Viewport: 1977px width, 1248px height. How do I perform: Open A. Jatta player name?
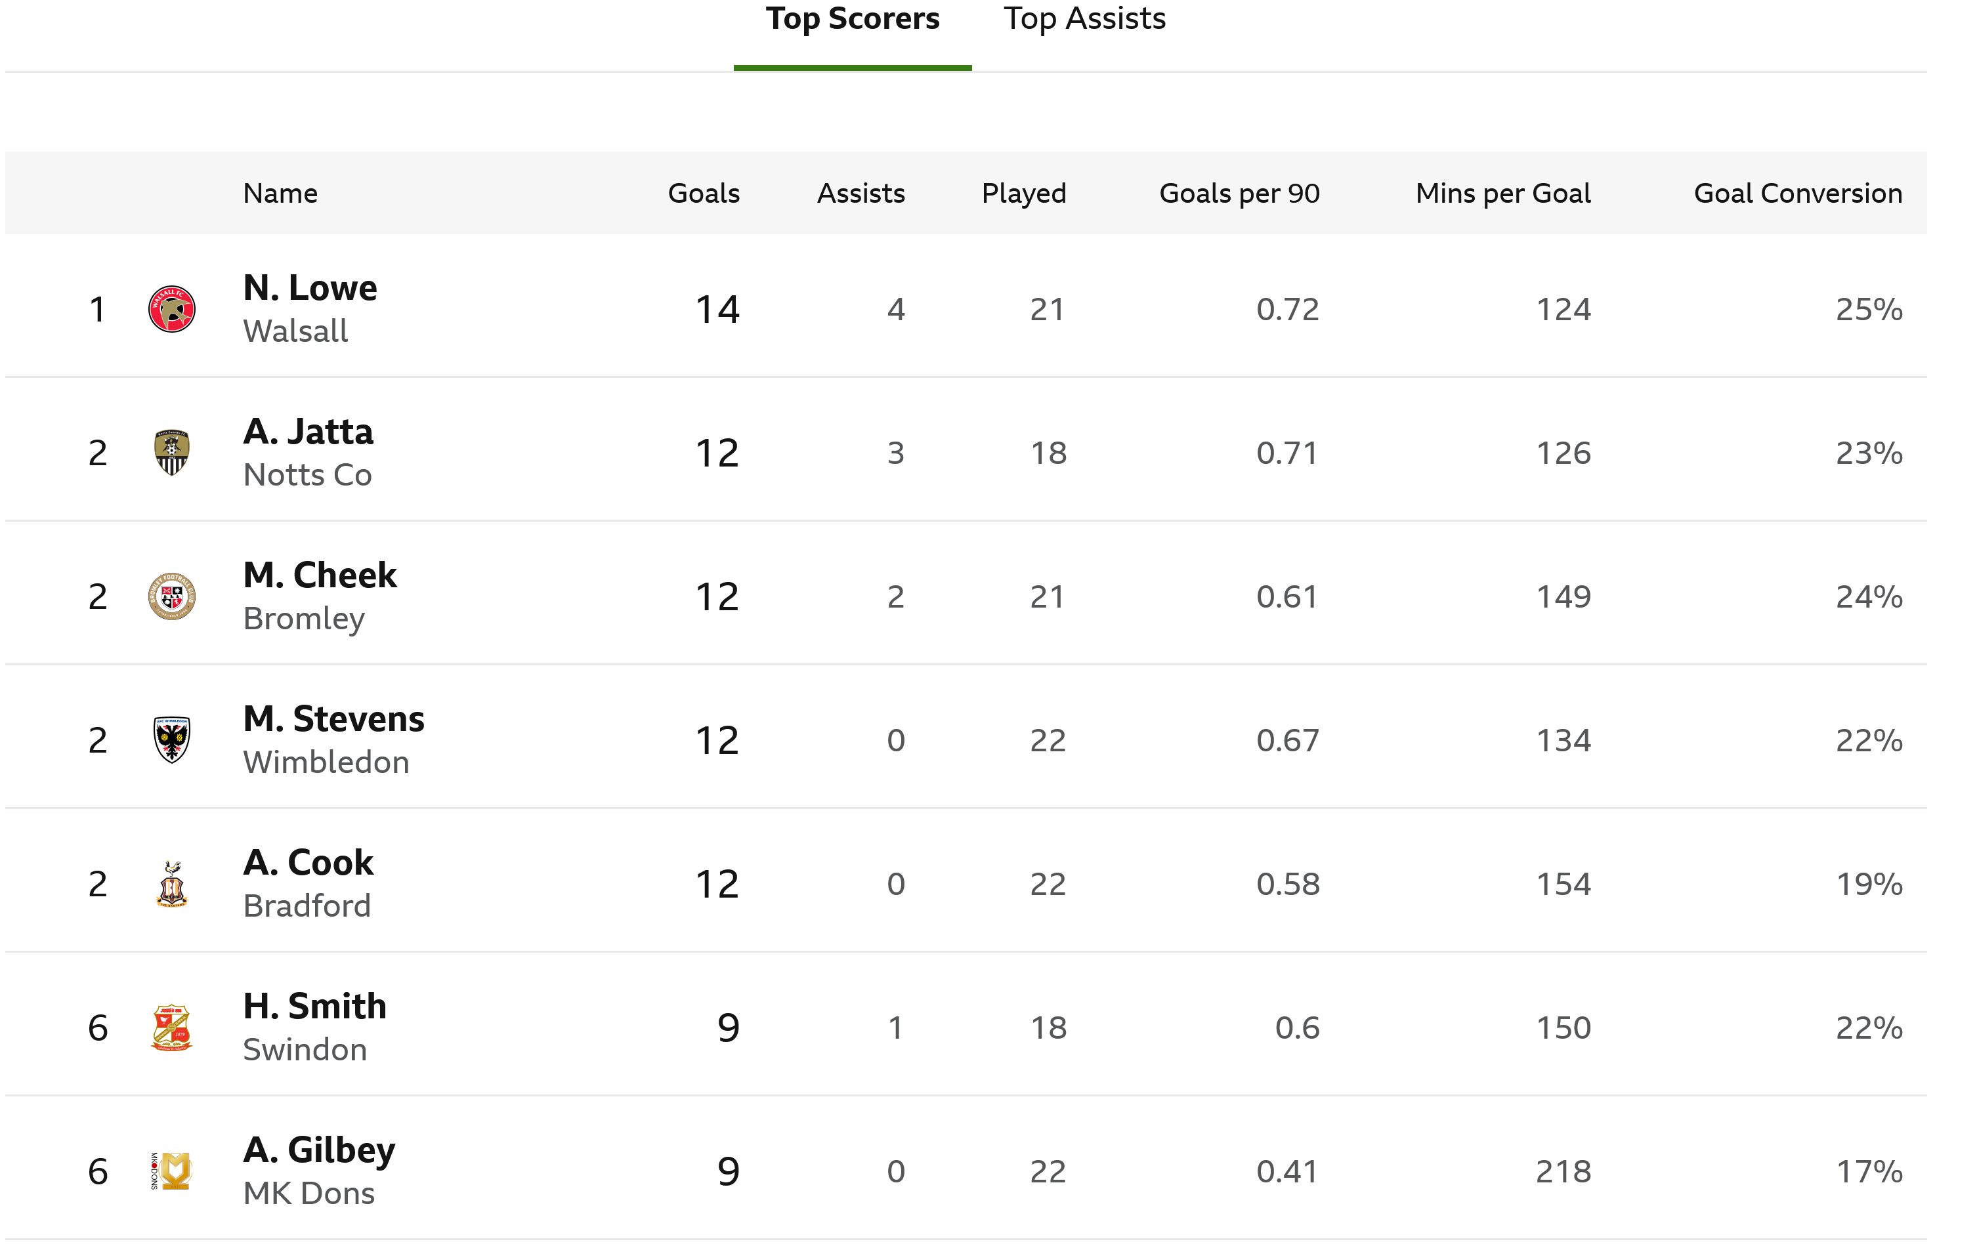(x=308, y=432)
